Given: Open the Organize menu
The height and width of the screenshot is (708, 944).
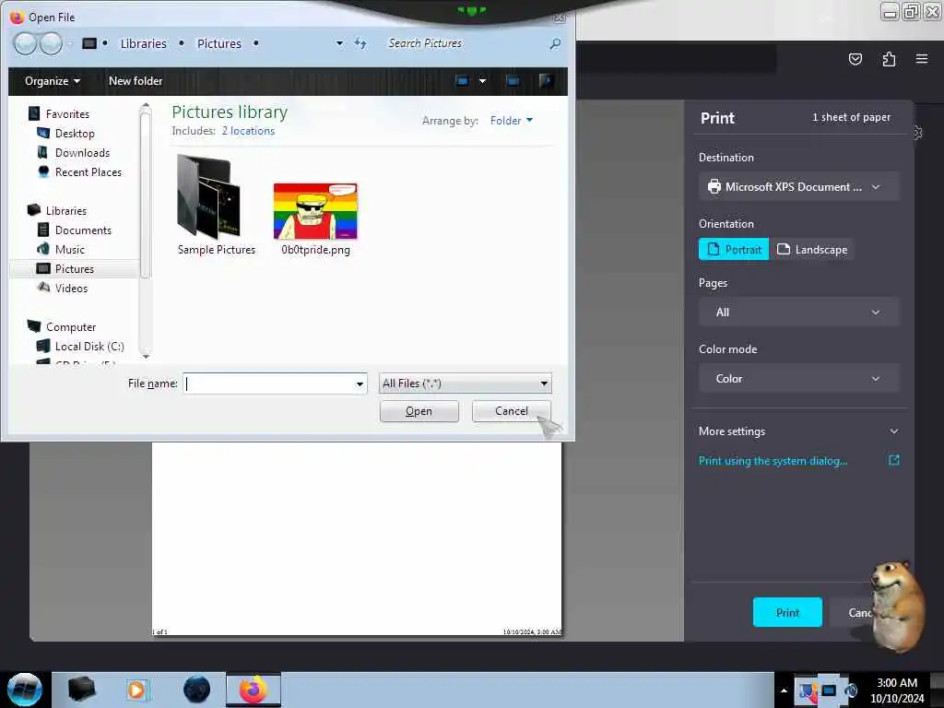Looking at the screenshot, I should click(53, 81).
